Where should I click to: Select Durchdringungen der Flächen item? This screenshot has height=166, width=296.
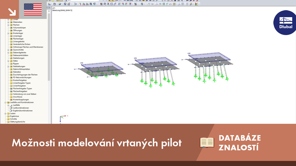coord(25,75)
